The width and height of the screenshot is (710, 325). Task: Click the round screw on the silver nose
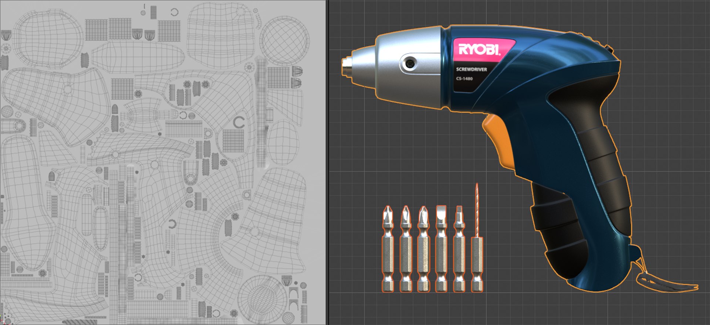tap(409, 64)
